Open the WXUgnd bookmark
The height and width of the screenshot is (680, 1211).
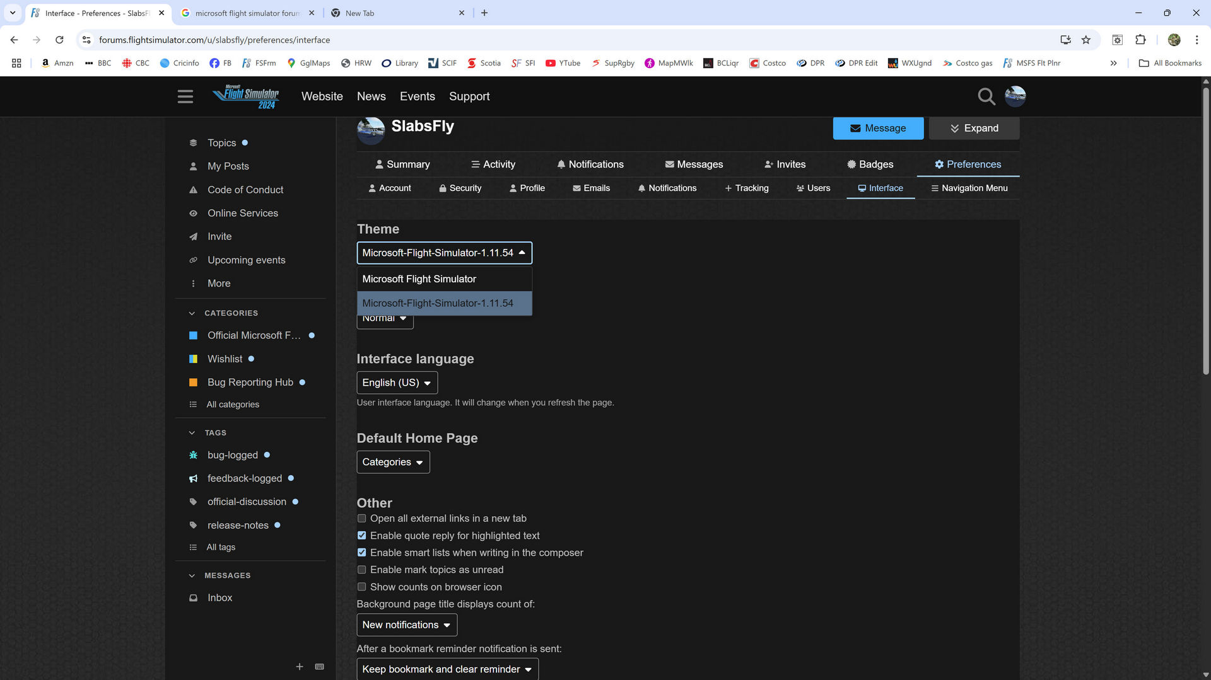point(910,63)
